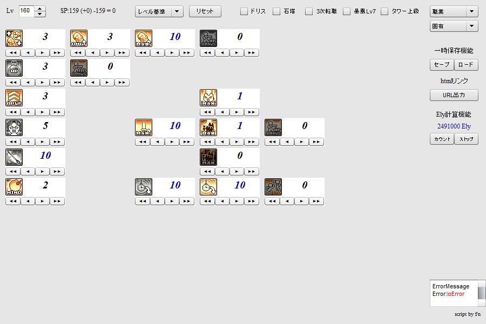Start Ely counting with カウント button
Screen dimensions: 486x324
442,139
